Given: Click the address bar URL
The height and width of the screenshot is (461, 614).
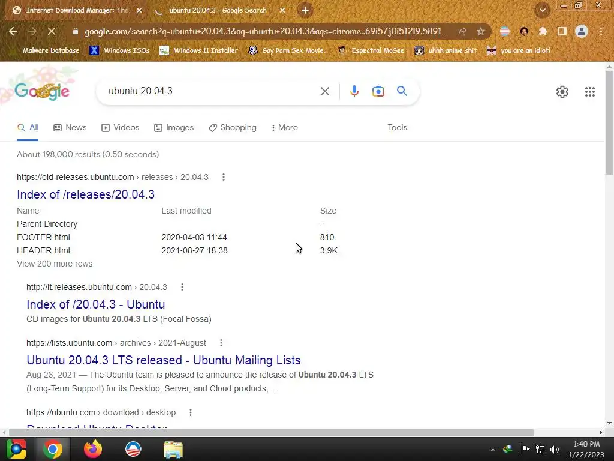Looking at the screenshot, I should pyautogui.click(x=266, y=31).
